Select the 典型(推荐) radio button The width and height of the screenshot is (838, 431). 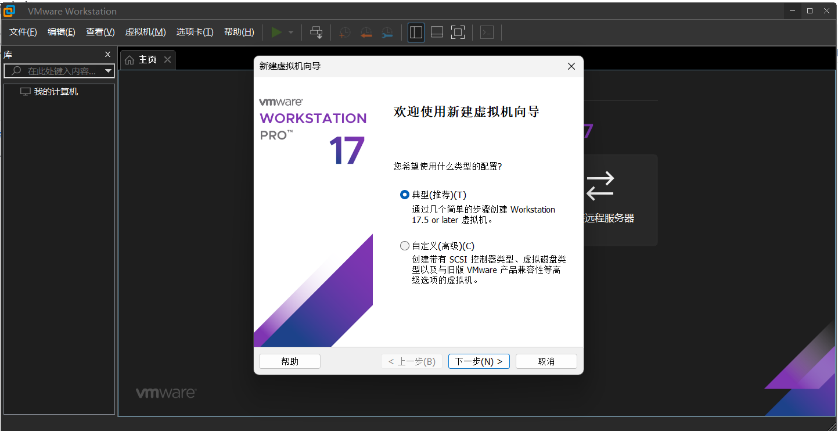point(405,195)
